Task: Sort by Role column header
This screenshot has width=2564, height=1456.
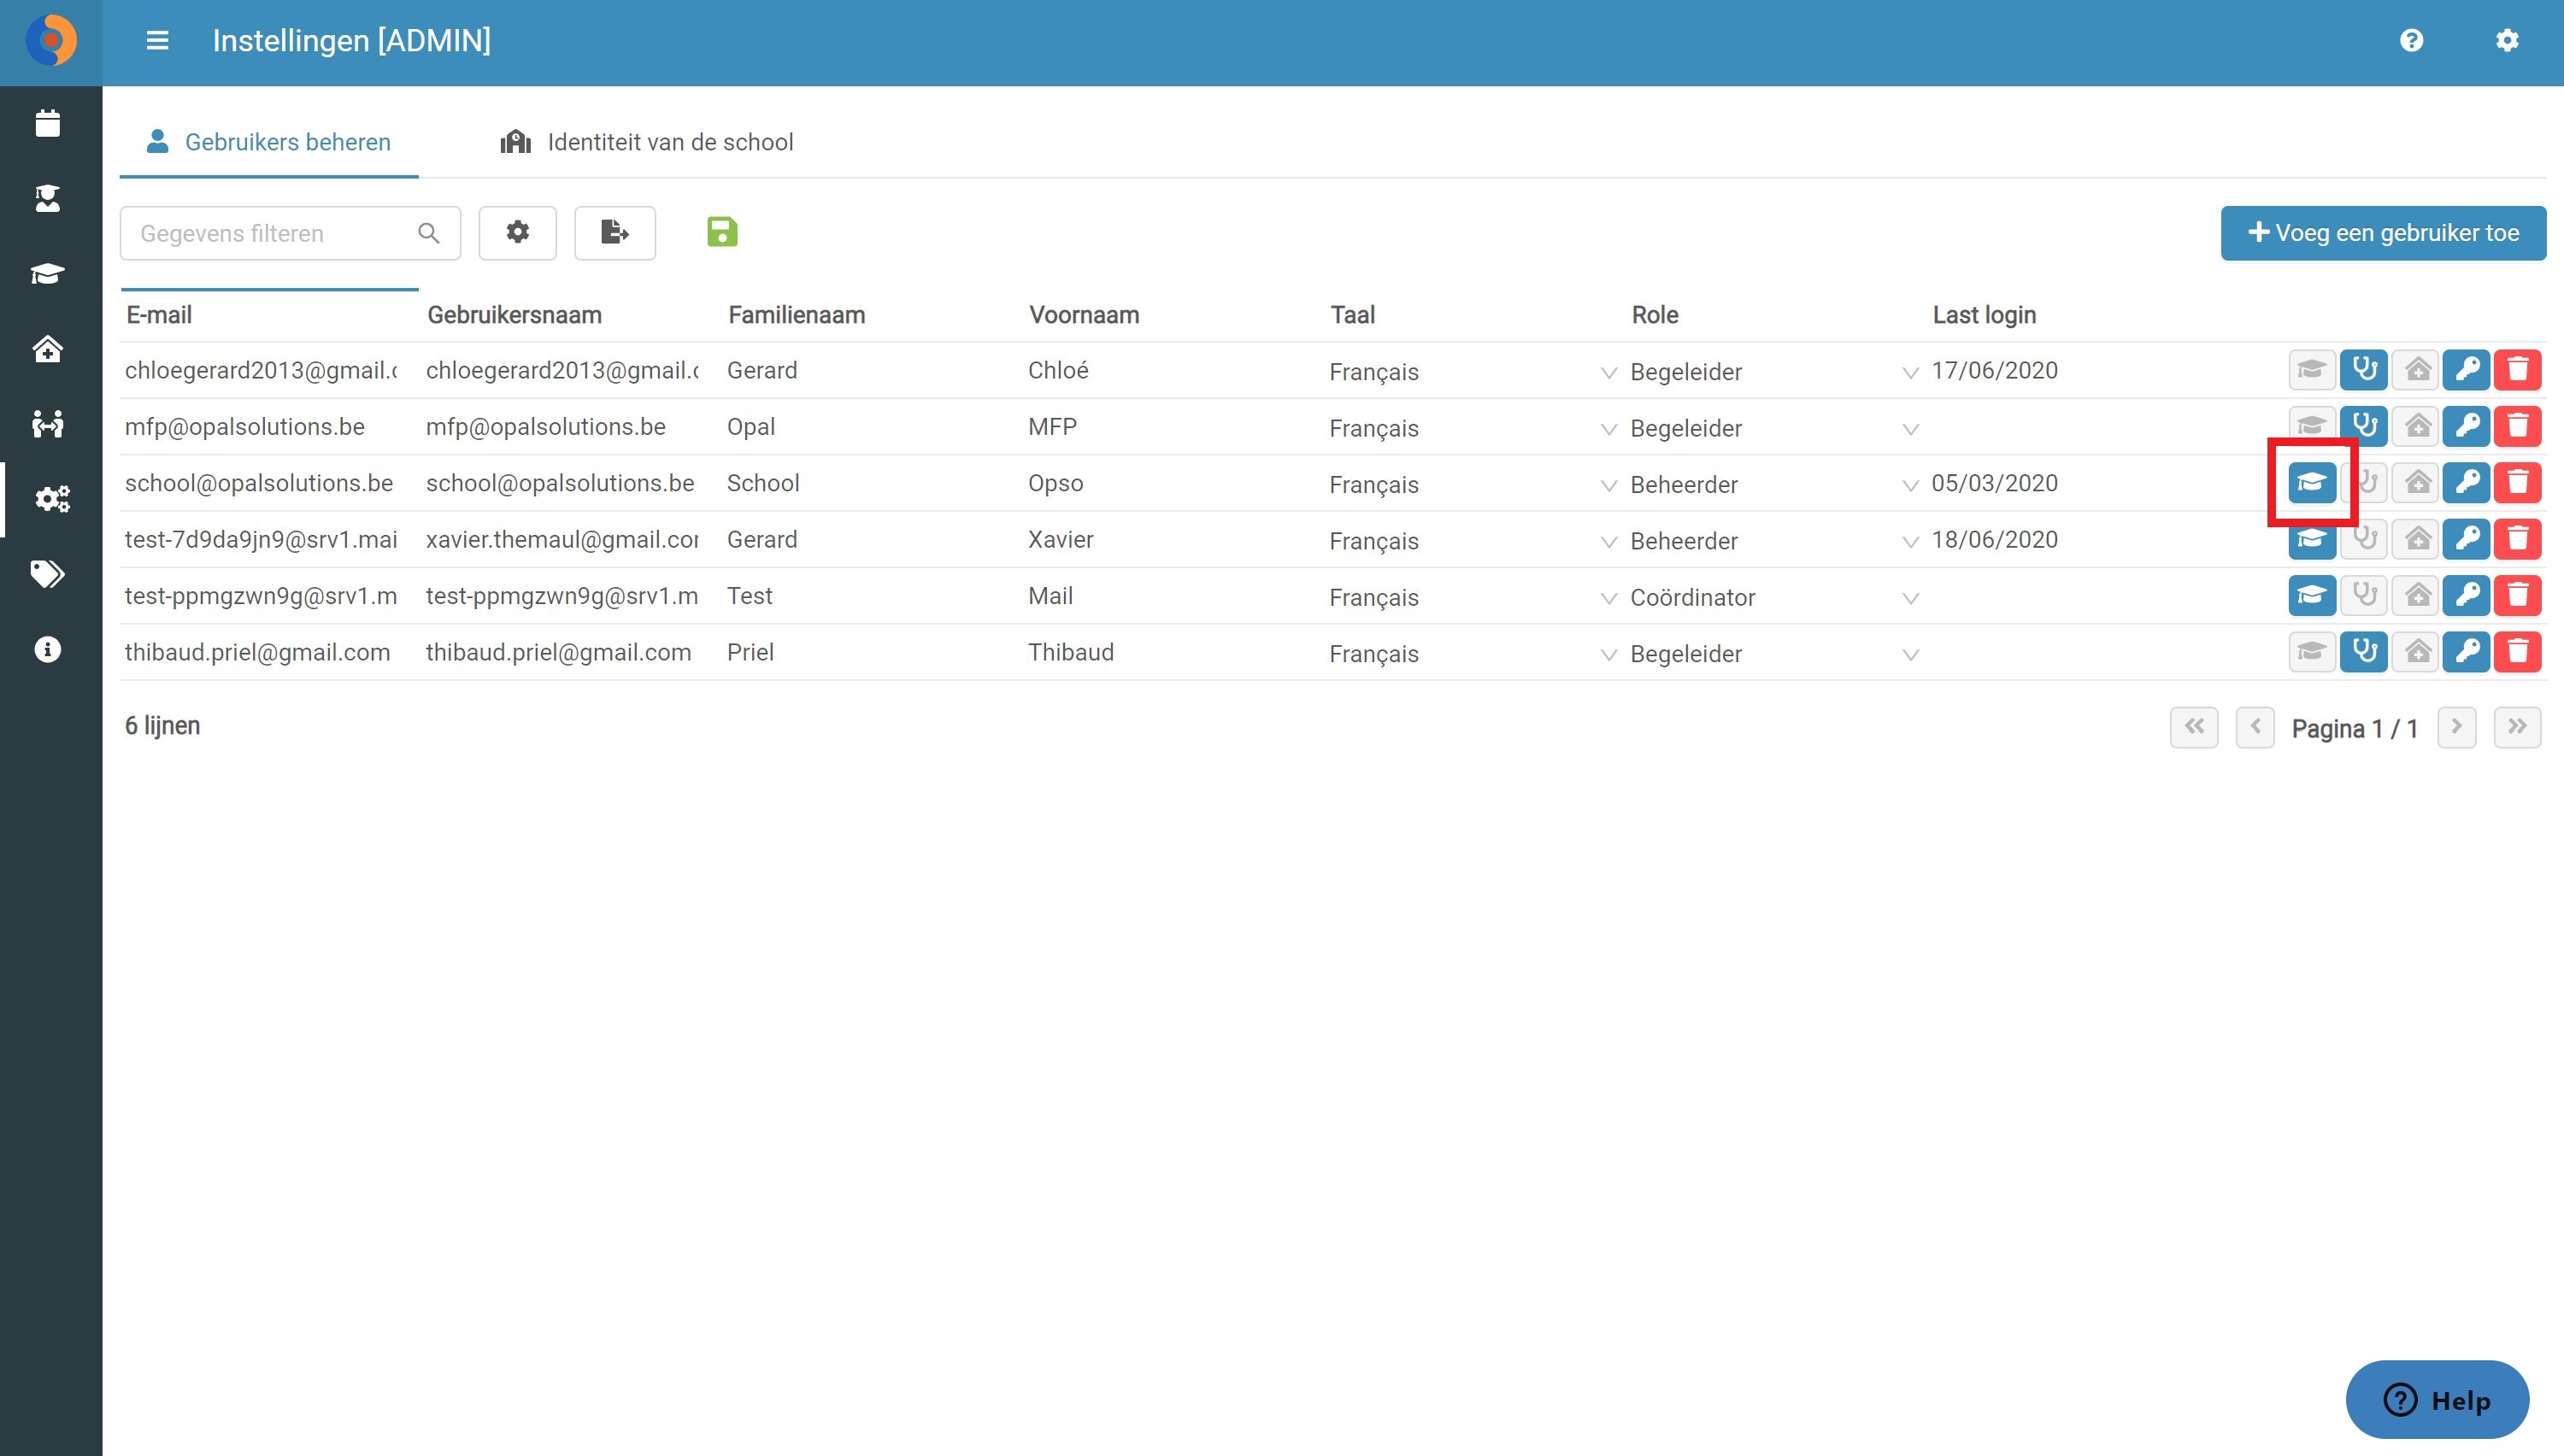Action: click(1655, 315)
